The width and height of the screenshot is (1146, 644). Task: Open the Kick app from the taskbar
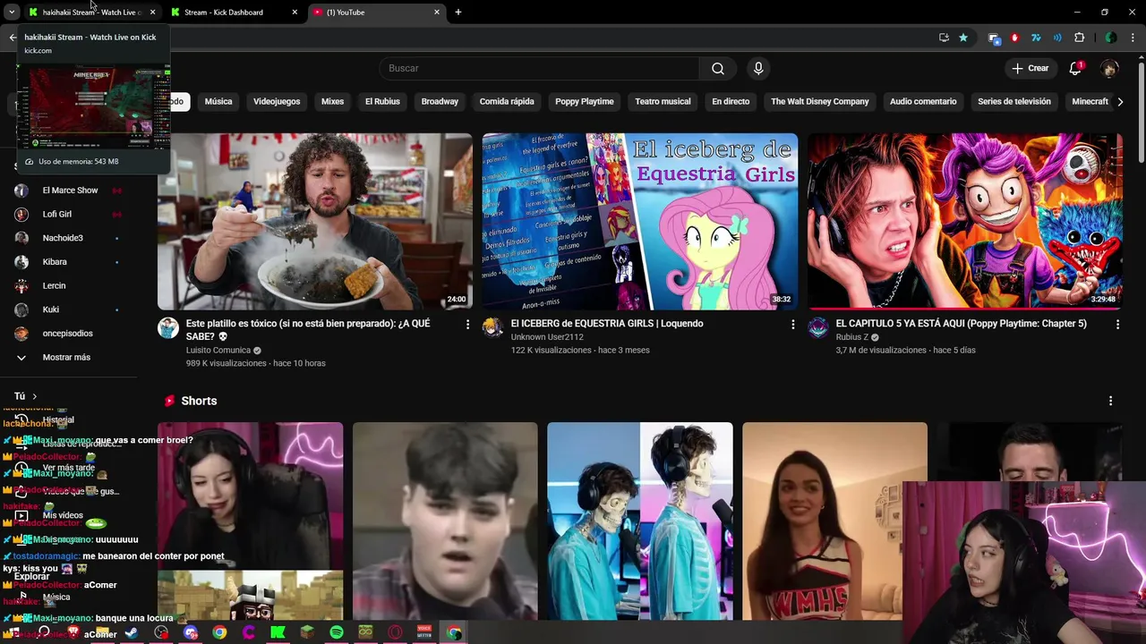coord(278,632)
